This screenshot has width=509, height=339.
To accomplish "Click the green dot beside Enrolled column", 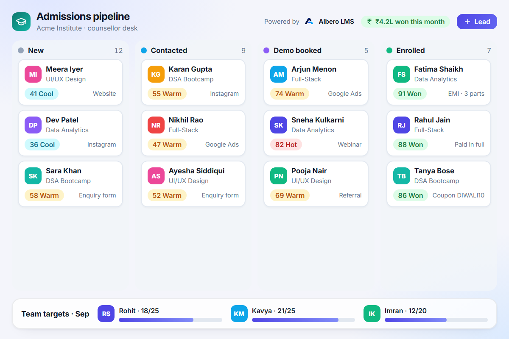I will click(x=389, y=50).
